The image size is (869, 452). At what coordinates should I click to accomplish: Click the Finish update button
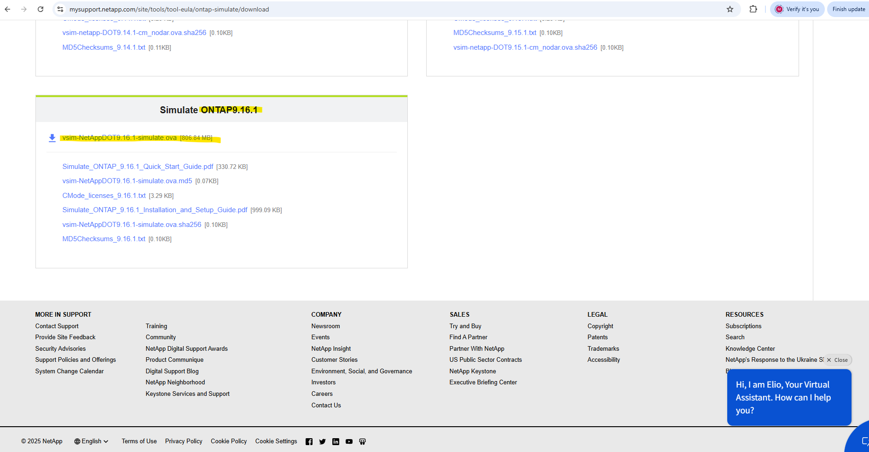[848, 9]
